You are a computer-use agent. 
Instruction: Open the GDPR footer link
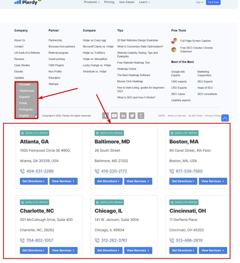161,116
